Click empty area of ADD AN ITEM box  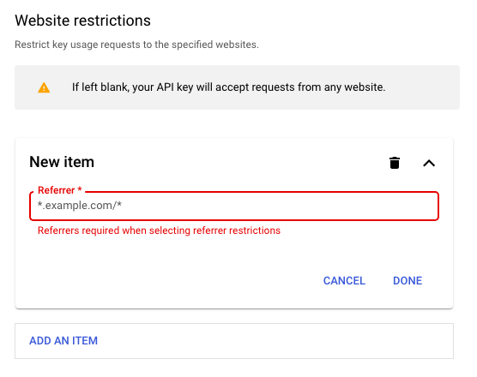point(274,341)
